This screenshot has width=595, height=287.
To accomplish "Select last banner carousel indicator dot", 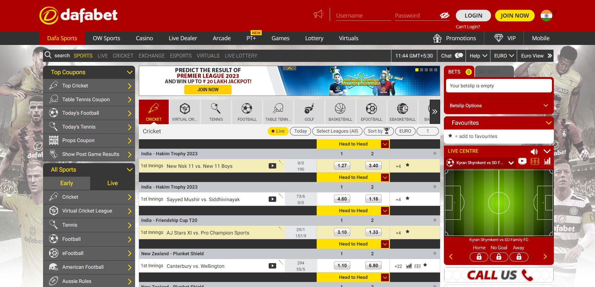I will tap(436, 70).
